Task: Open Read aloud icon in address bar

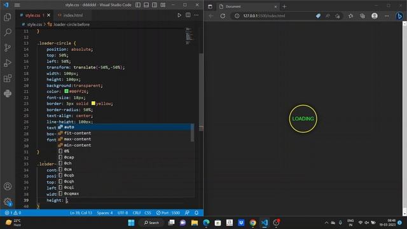Action: [328, 16]
